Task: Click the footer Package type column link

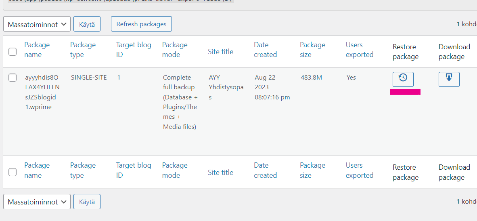Action: pyautogui.click(x=83, y=170)
